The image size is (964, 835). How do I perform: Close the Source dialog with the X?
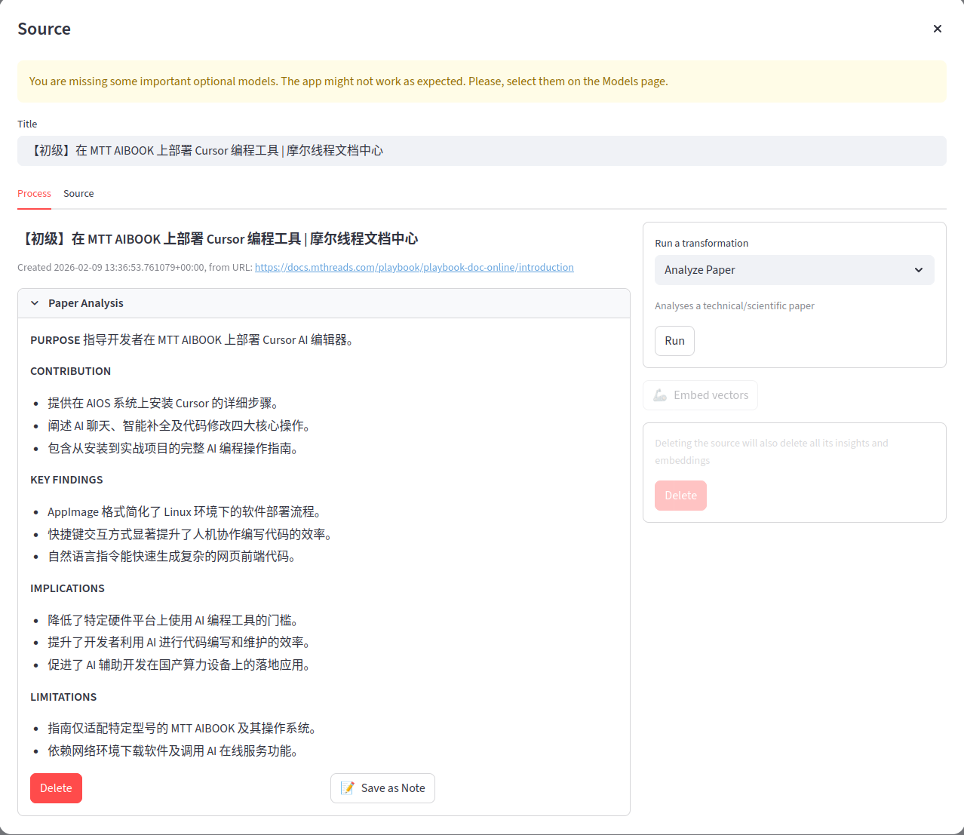point(937,29)
